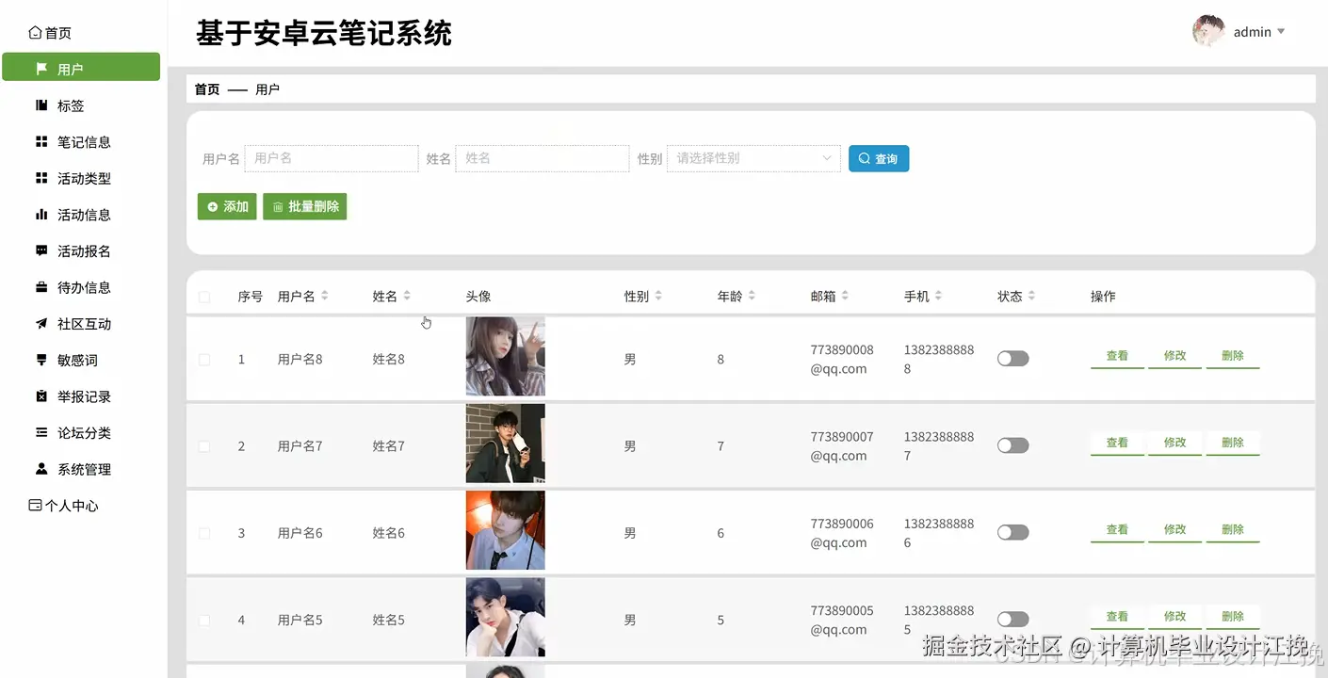Click the home icon beside 首页 in sidebar

tap(36, 33)
